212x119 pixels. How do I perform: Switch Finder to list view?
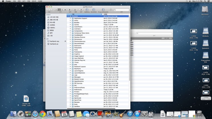click(59, 10)
